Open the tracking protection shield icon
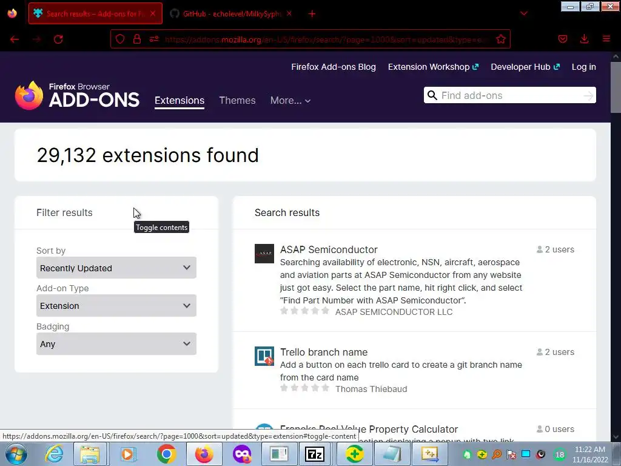Image resolution: width=621 pixels, height=466 pixels. [120, 39]
